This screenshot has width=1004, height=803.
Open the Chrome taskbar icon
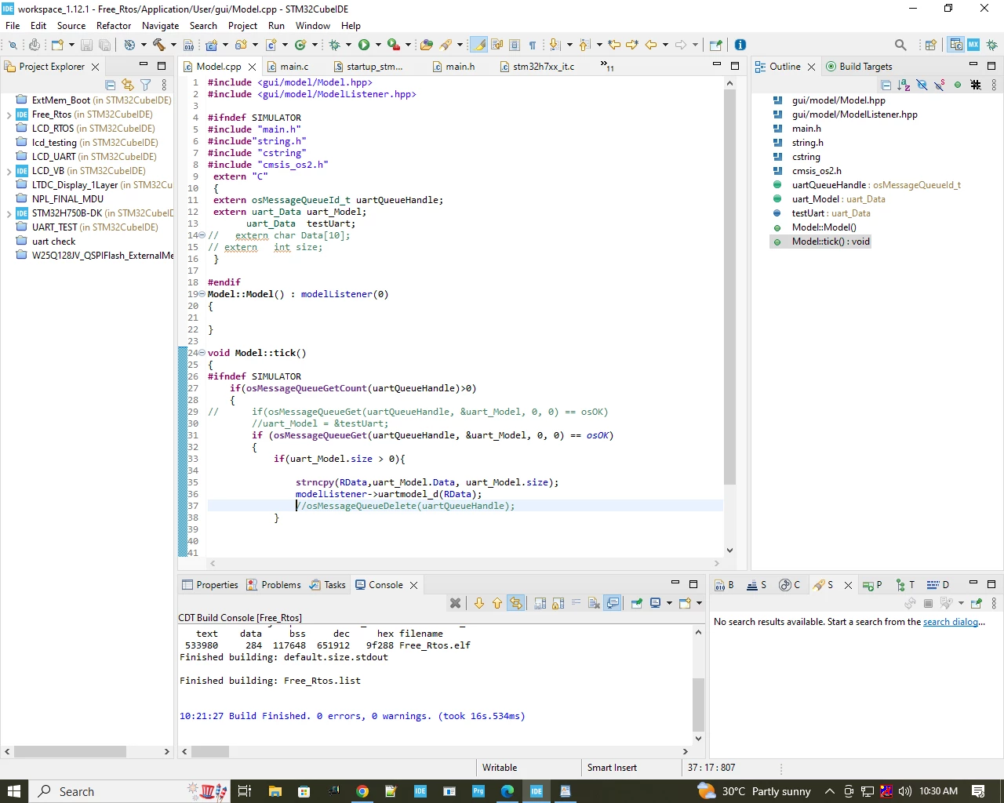[362, 791]
